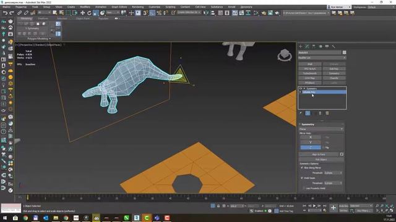
Task: Choose the Select and Rotate tool
Action: [89, 13]
